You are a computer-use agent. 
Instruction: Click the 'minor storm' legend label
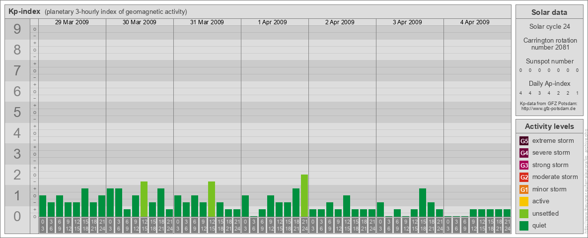(x=549, y=189)
